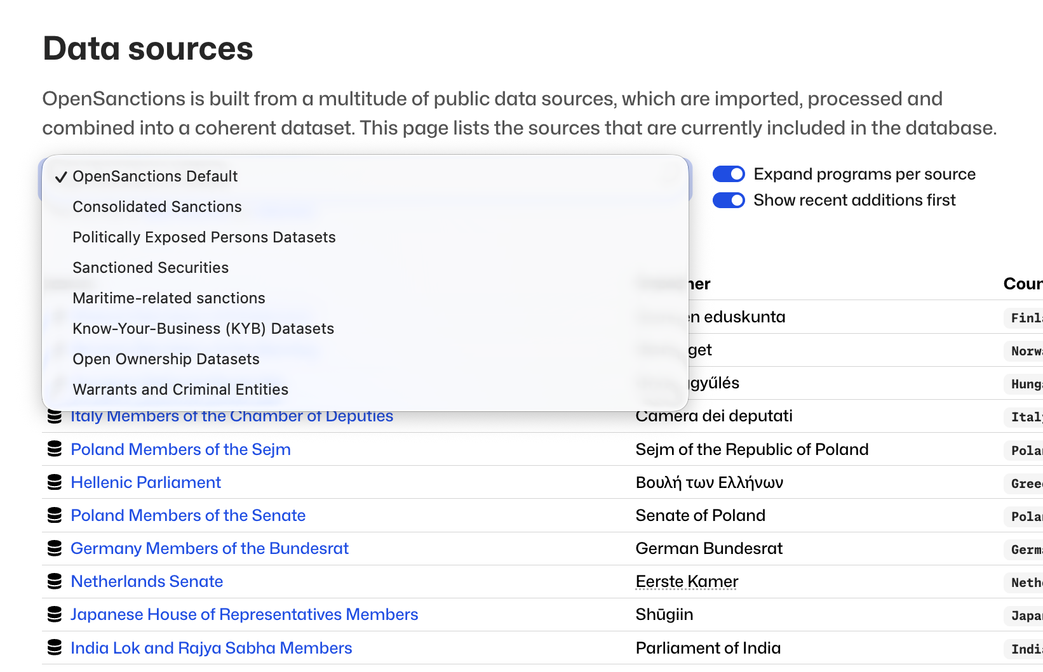This screenshot has width=1043, height=672.
Task: Click database icon beside Hellenic Parliament
Action: 55,482
